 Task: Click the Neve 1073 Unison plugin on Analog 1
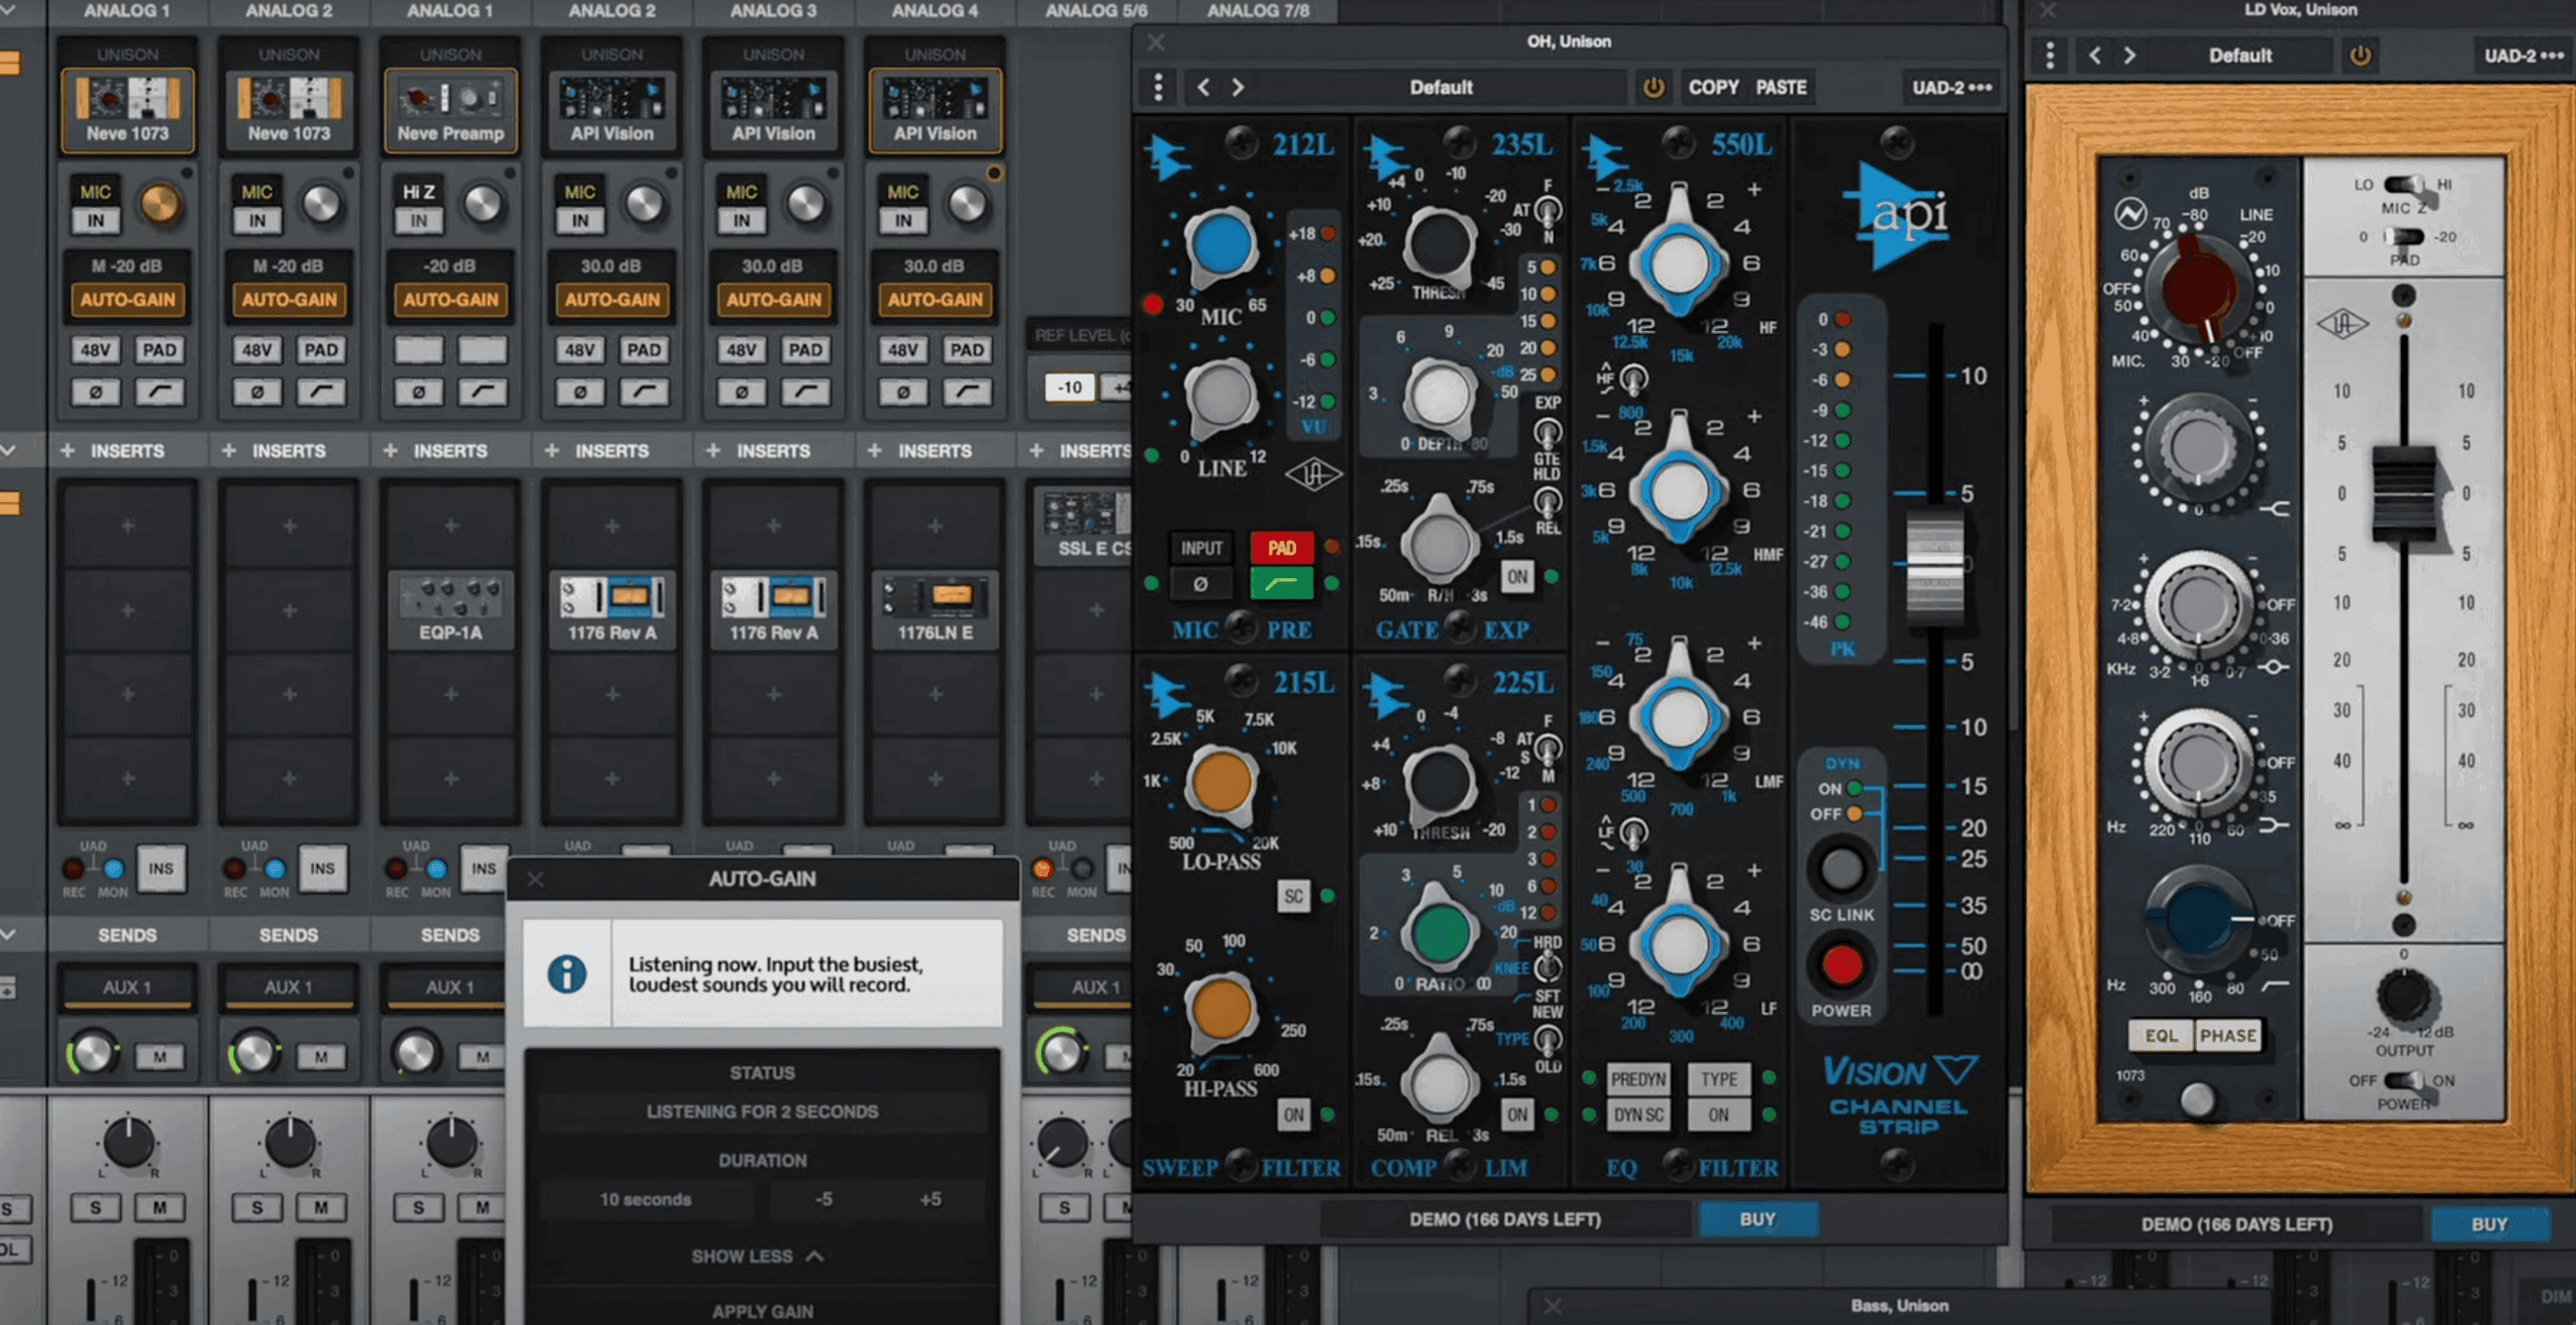(127, 110)
